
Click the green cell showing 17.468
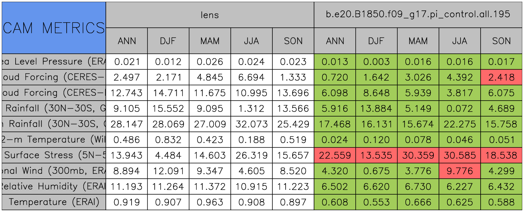pos(335,124)
